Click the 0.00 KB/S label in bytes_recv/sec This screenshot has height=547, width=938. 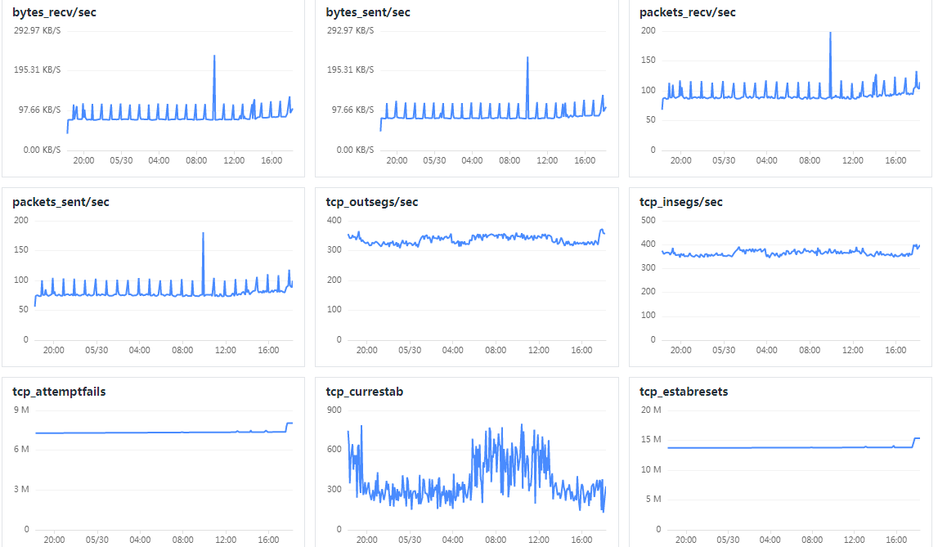click(42, 150)
